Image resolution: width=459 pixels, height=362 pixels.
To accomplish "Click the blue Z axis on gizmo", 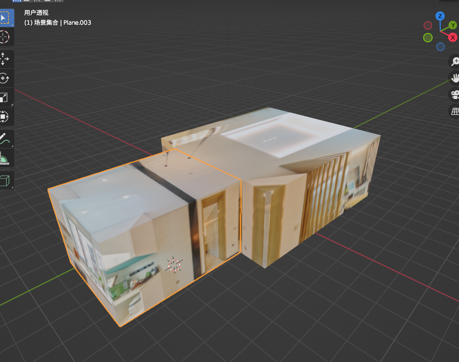I will [440, 16].
